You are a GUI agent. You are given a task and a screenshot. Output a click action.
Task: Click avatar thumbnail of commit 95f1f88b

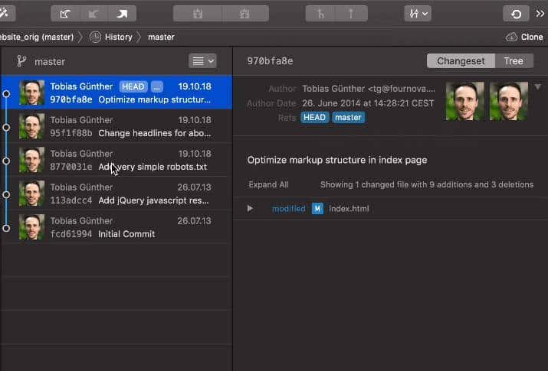click(x=31, y=126)
